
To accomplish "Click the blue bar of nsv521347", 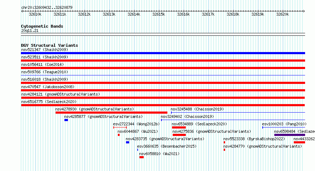I will tap(163, 53).
